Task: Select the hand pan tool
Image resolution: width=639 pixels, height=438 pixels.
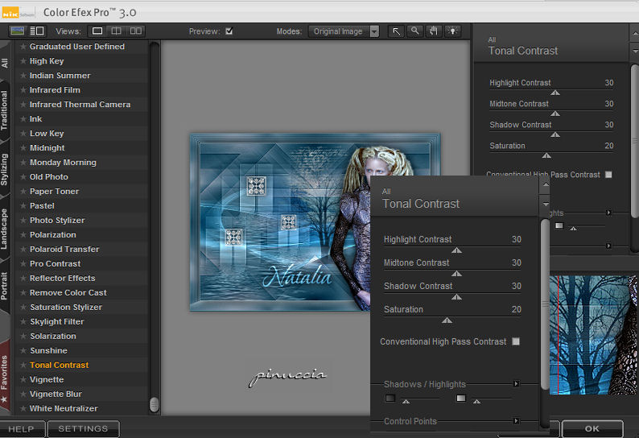Action: pyautogui.click(x=435, y=31)
